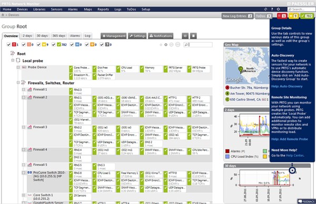Image resolution: width=316 pixels, height=204 pixels.
Task: Click the yellow warnings count badge
Action: (294, 16)
